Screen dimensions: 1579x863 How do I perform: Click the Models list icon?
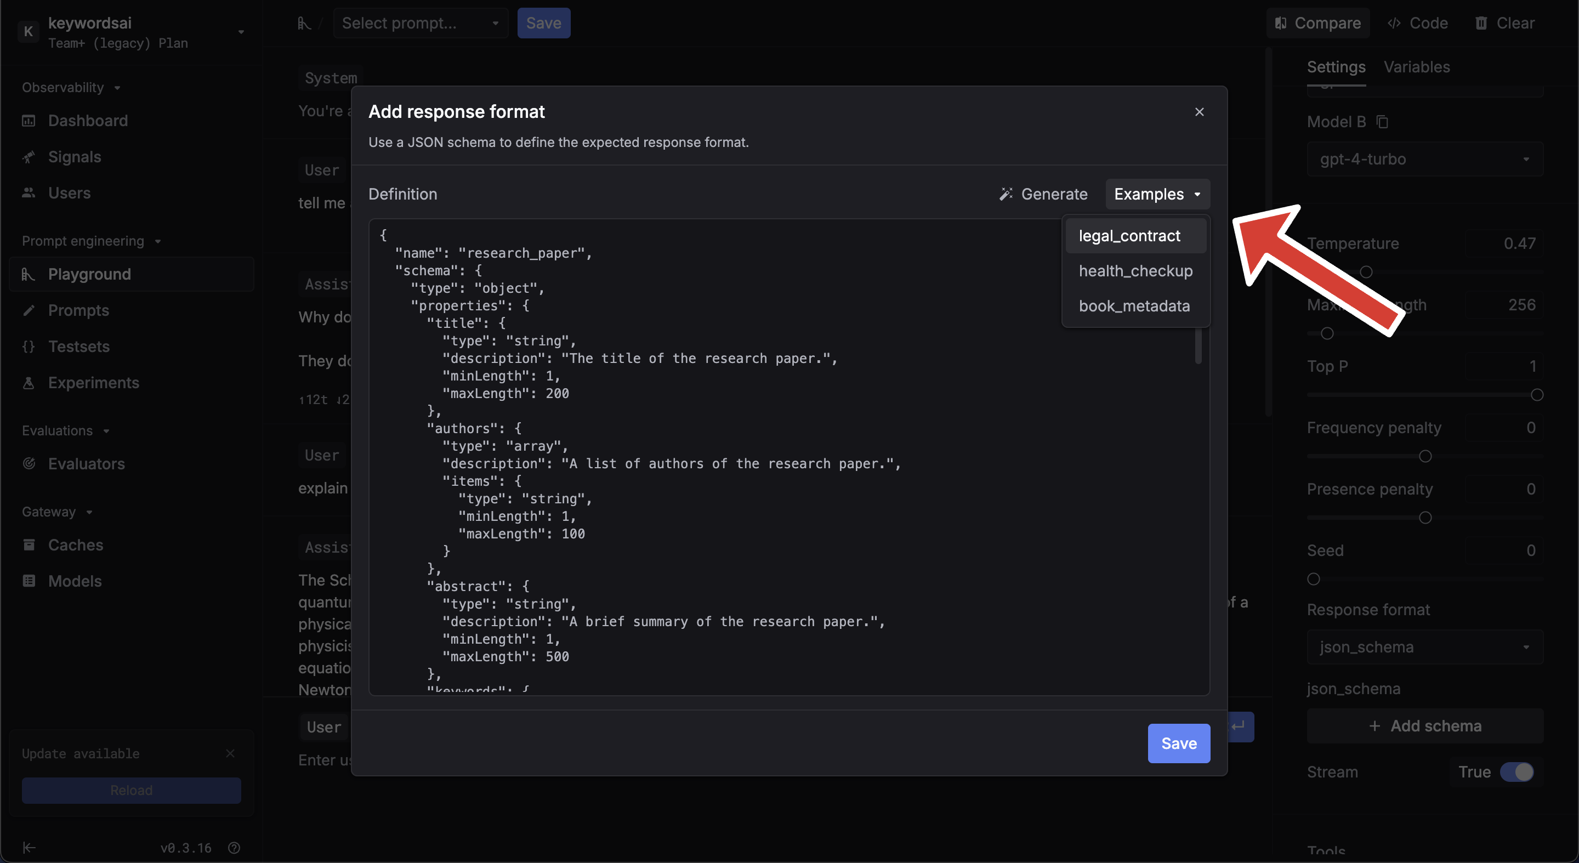29,581
